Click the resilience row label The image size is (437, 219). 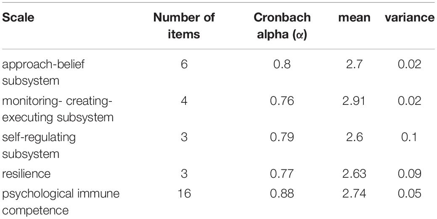click(x=26, y=174)
